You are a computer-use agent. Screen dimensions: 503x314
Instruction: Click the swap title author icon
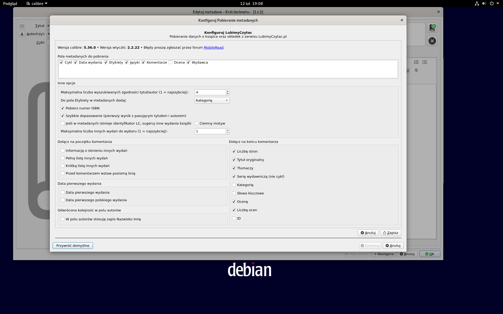[22, 26]
